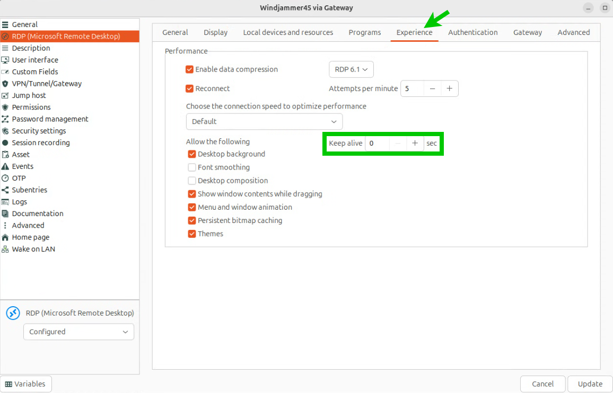Open Home page via house icon
613x393 pixels.
click(x=5, y=237)
